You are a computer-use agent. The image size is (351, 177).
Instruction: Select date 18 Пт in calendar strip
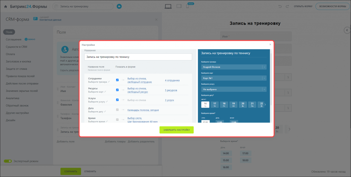click(x=224, y=104)
